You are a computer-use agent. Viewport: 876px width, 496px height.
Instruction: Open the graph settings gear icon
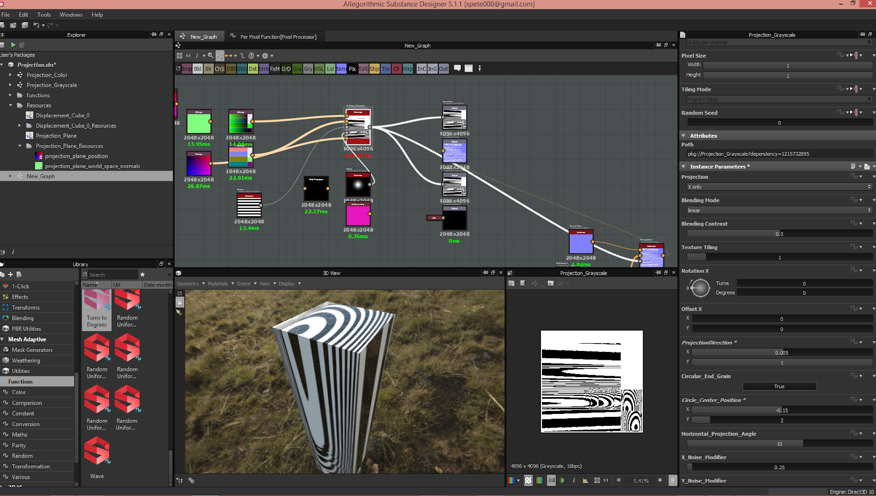[x=265, y=56]
